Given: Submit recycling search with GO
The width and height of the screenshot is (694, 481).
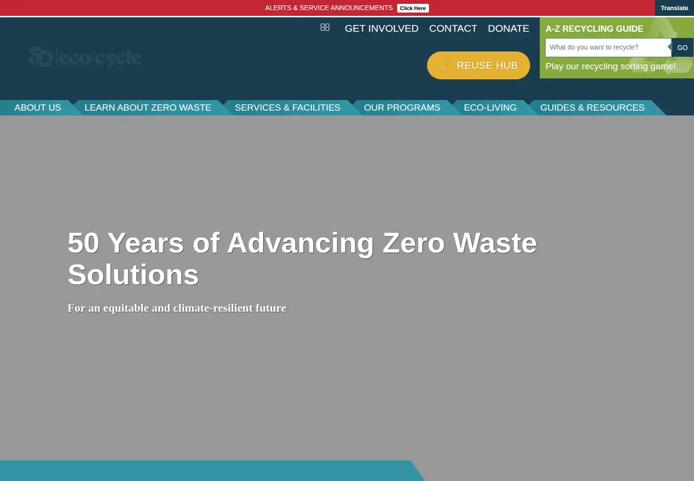Looking at the screenshot, I should click(682, 48).
